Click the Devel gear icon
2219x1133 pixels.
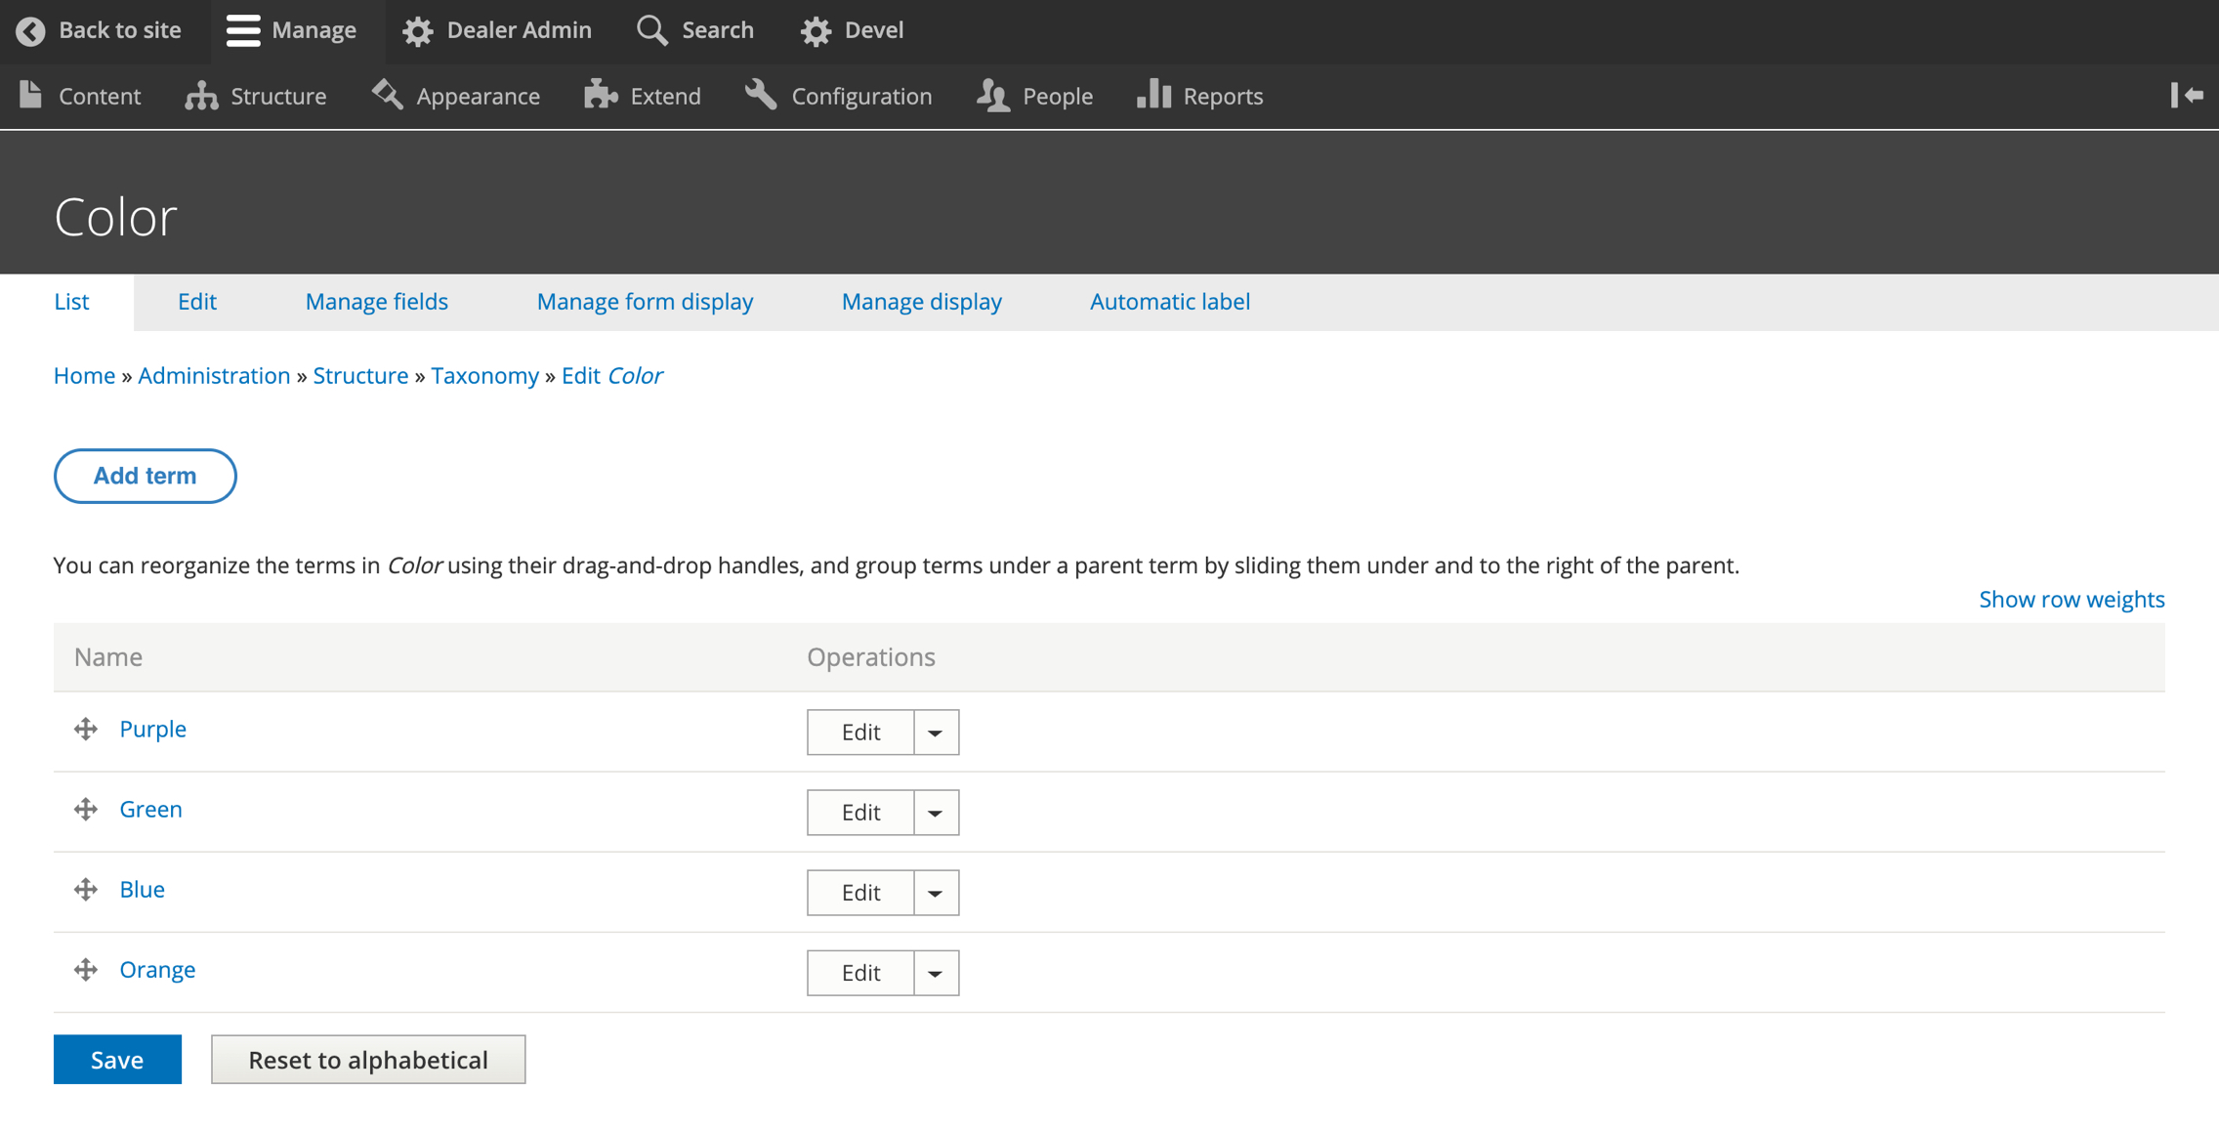816,31
